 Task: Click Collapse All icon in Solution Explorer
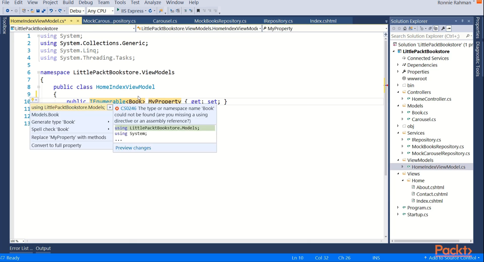[430, 29]
